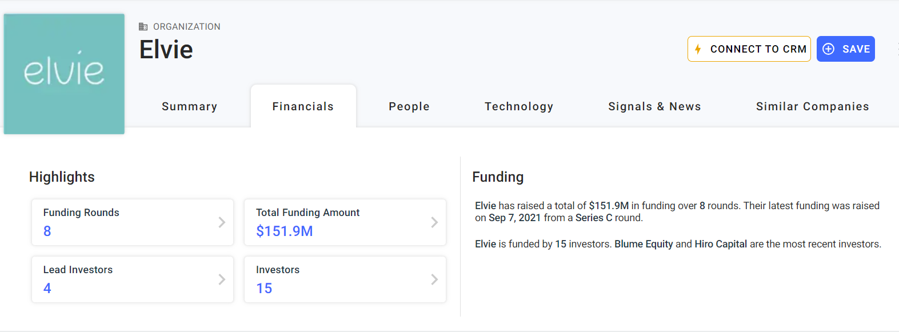899x332 pixels.
Task: Expand the Funding Rounds card chevron
Action: point(222,222)
